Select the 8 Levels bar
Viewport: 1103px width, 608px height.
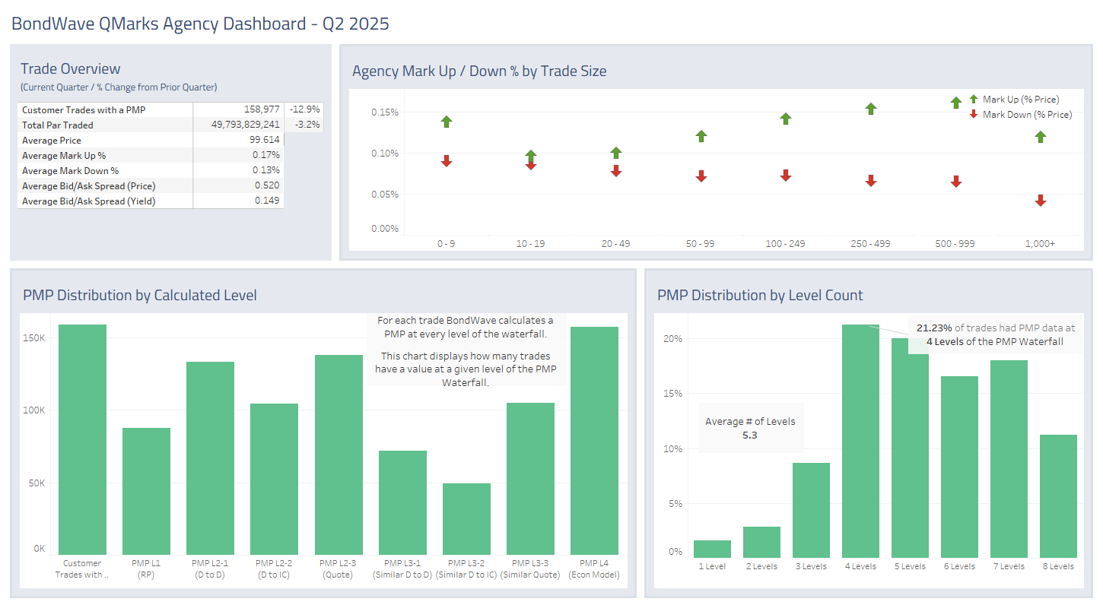1058,496
